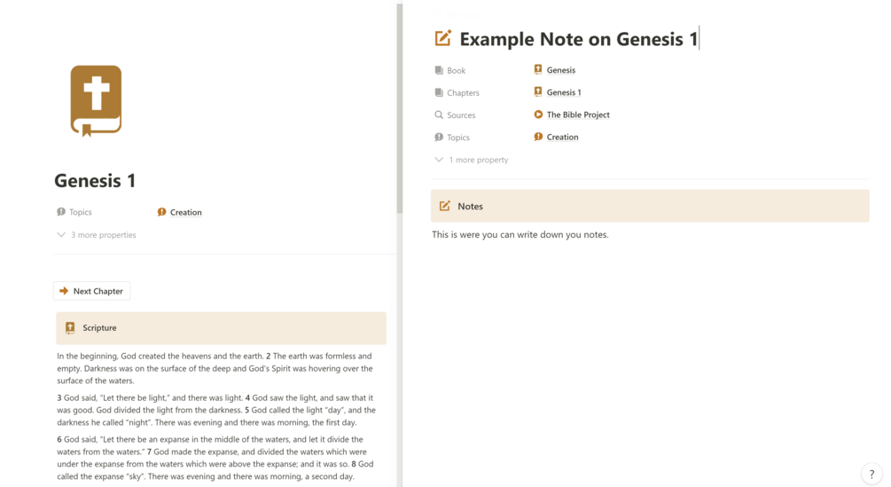Open the Genesis book link
Viewport: 891px width, 487px height.
560,70
